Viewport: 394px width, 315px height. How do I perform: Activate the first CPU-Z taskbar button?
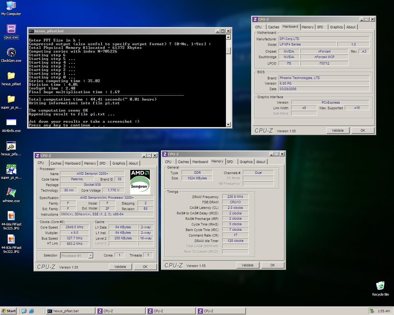click(x=121, y=311)
